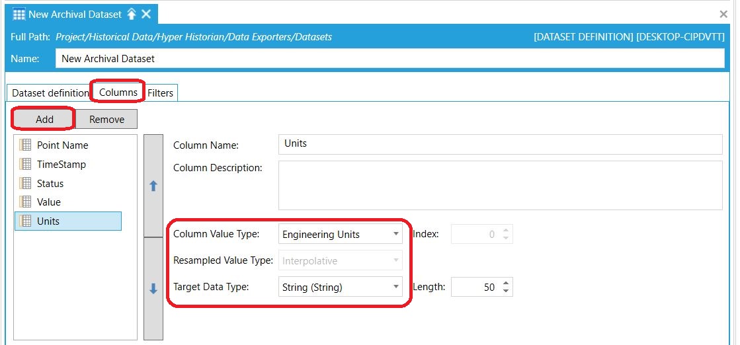The height and width of the screenshot is (345, 740).
Task: Click the Remove column button
Action: pos(106,120)
